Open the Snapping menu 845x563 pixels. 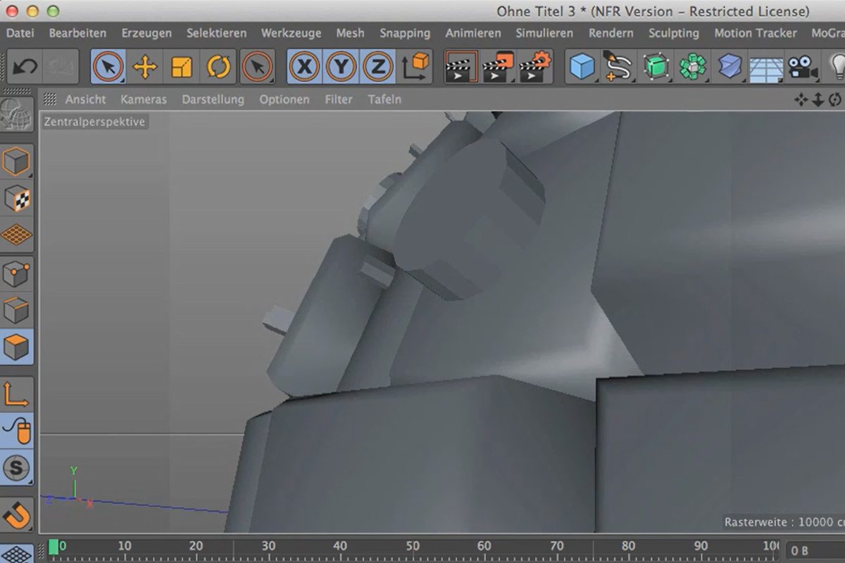[405, 33]
